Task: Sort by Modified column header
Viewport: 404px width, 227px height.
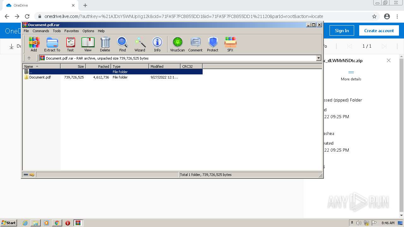Action: point(164,67)
